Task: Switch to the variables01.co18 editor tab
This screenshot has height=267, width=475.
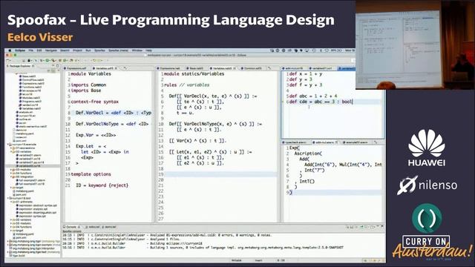Action: pos(321,68)
